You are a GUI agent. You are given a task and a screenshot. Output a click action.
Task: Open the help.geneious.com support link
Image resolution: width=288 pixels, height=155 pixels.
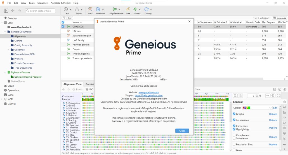(148, 95)
